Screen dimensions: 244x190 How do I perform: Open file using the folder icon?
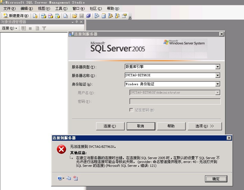pyautogui.click(x=75, y=16)
